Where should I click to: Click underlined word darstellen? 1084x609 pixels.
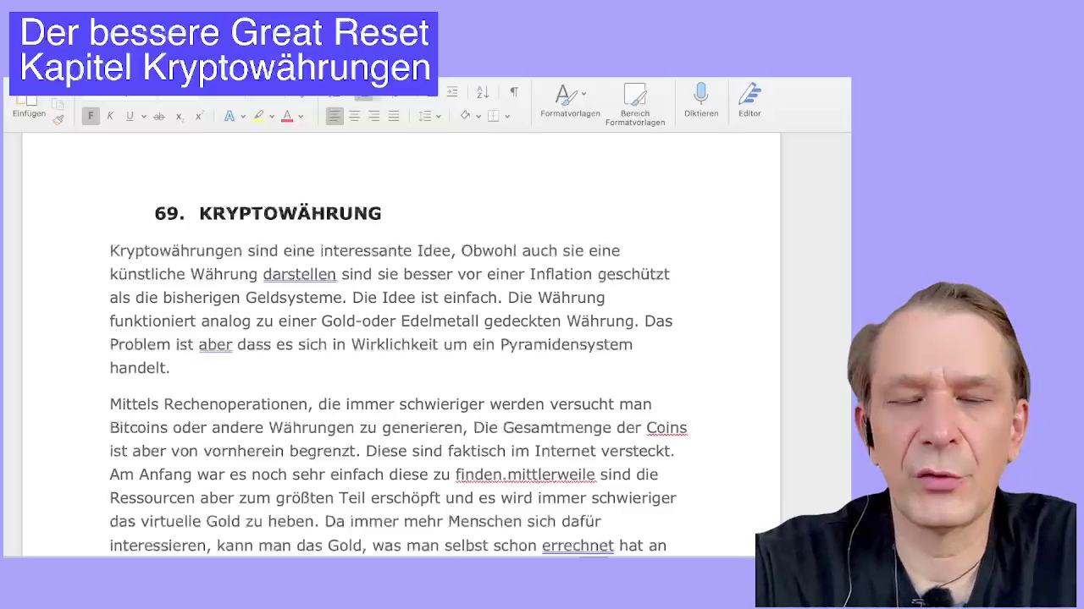pyautogui.click(x=300, y=274)
